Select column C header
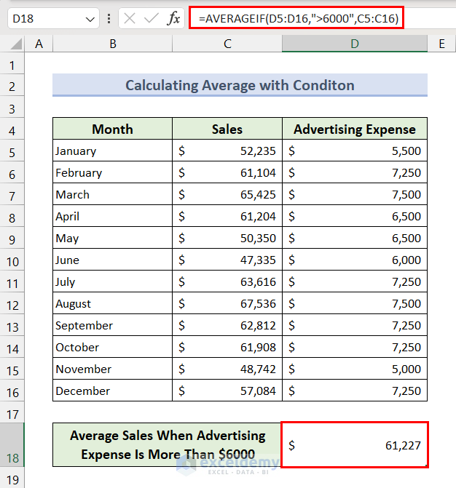 click(x=227, y=44)
